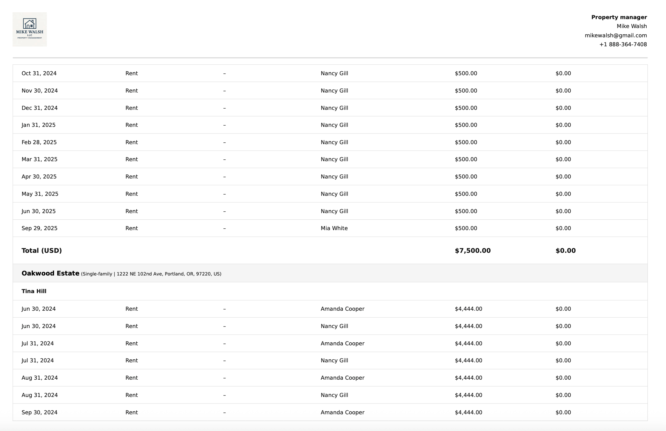Click the $500.00 amount for May 31, 2025
This screenshot has width=666, height=431.
(x=466, y=194)
